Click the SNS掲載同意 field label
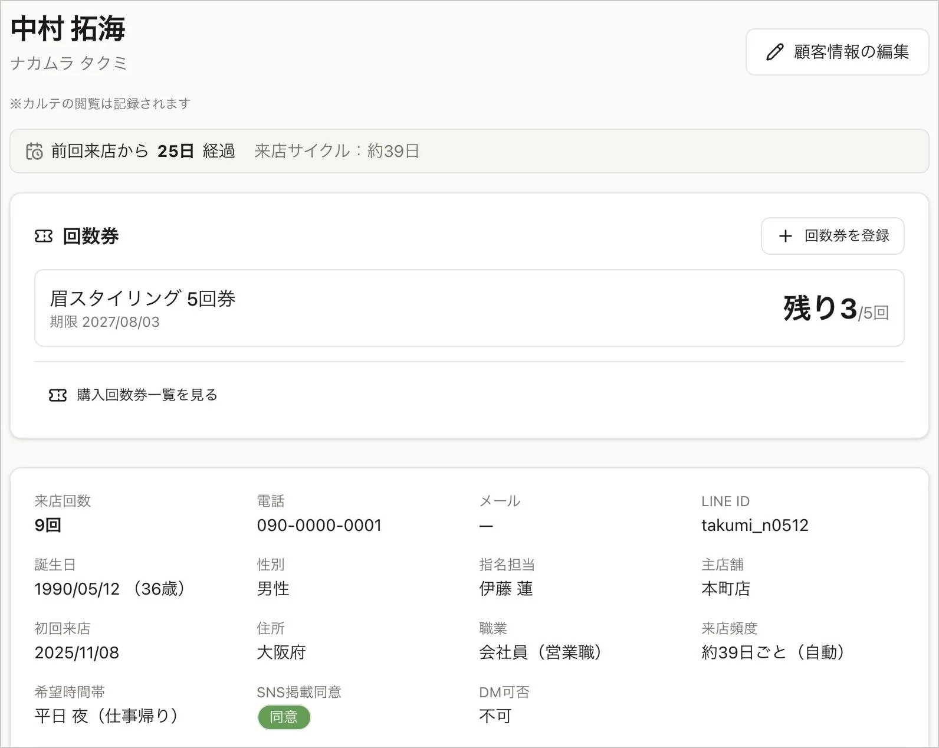939x748 pixels. [299, 692]
